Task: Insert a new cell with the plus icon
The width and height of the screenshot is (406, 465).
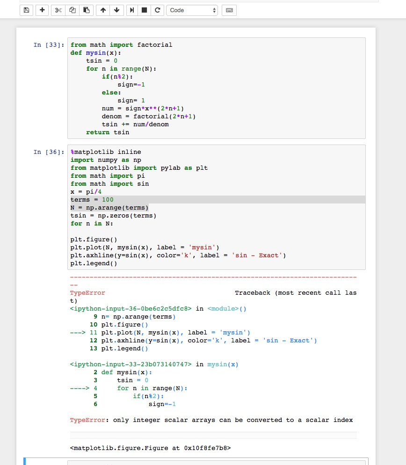Action: click(42, 10)
